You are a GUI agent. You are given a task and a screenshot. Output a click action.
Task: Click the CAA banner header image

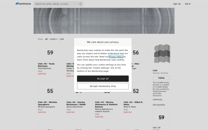click(104, 21)
